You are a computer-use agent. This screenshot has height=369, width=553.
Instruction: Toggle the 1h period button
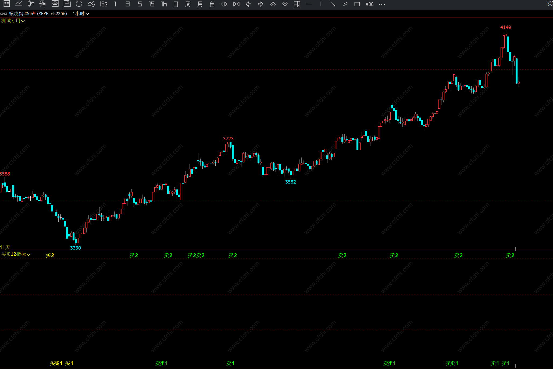tap(164, 4)
